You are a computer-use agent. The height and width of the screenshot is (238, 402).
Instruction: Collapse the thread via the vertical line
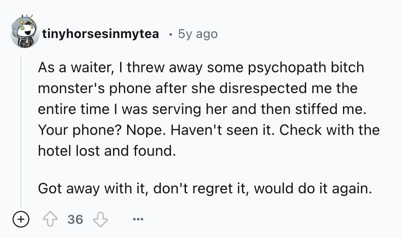click(x=21, y=134)
